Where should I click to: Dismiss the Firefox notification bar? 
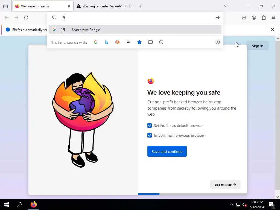coord(273,30)
